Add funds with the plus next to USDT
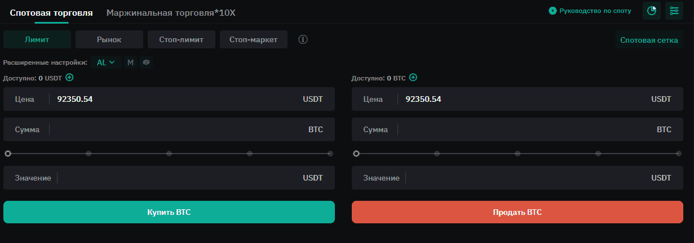The image size is (694, 243). 69,78
